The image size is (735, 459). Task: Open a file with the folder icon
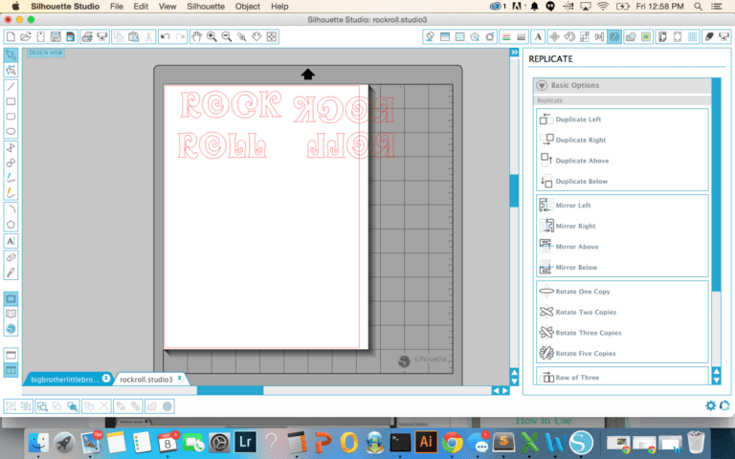[25, 37]
